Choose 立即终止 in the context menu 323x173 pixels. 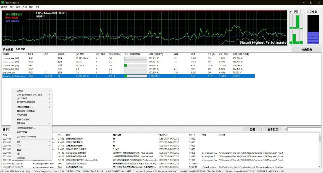pyautogui.click(x=31, y=158)
